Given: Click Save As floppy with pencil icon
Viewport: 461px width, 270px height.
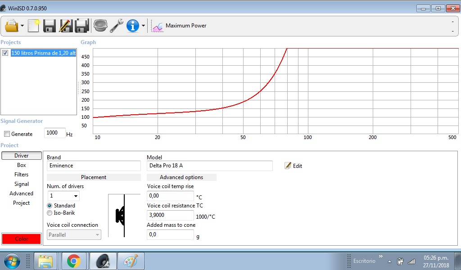Looking at the screenshot, I should tap(66, 26).
